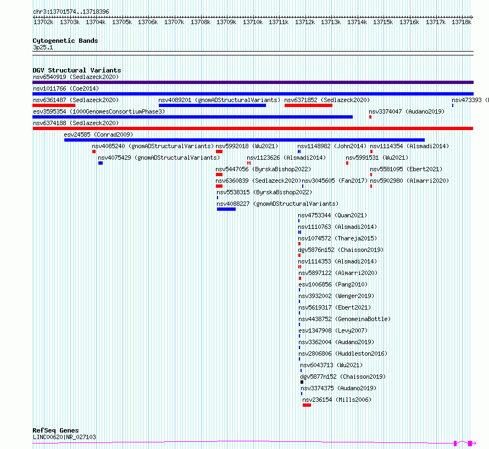
Task: Click the nsv6540919 (Sedlazeck2020) variant label
Action: click(x=76, y=77)
